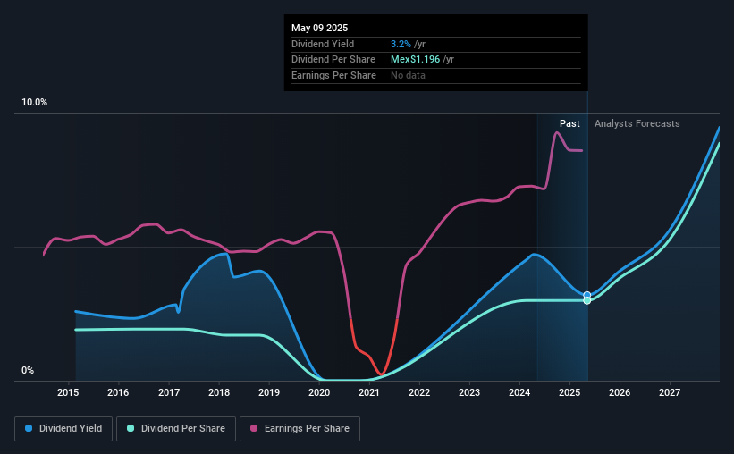Viewport: 734px width, 454px height.
Task: Click the 2021 x-axis year label
Action: coord(369,392)
